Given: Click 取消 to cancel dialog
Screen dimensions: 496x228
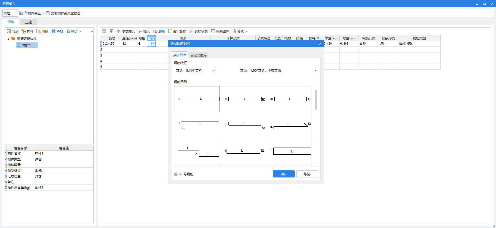Looking at the screenshot, I should point(307,174).
